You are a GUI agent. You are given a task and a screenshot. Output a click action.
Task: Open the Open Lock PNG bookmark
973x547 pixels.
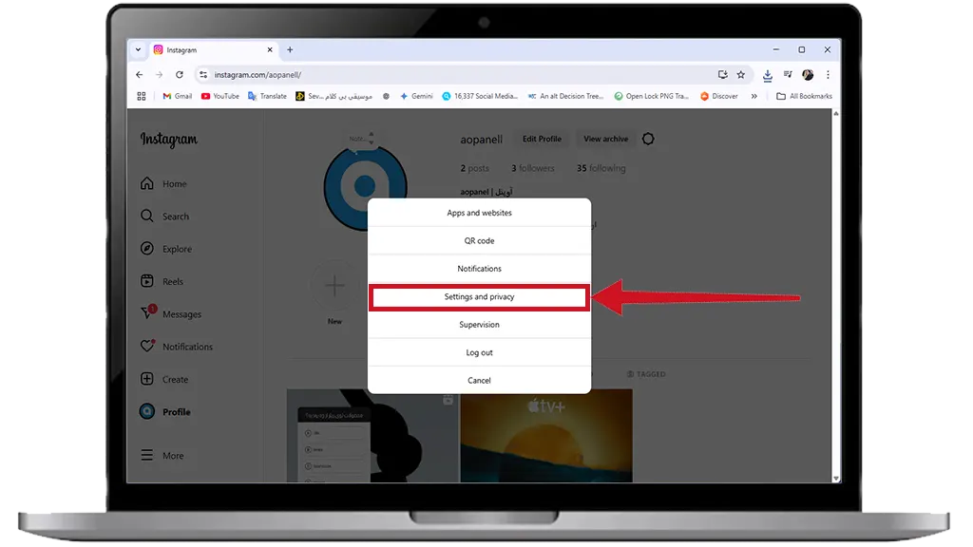652,96
